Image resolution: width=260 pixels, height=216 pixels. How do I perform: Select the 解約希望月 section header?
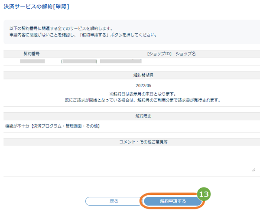tap(143, 75)
